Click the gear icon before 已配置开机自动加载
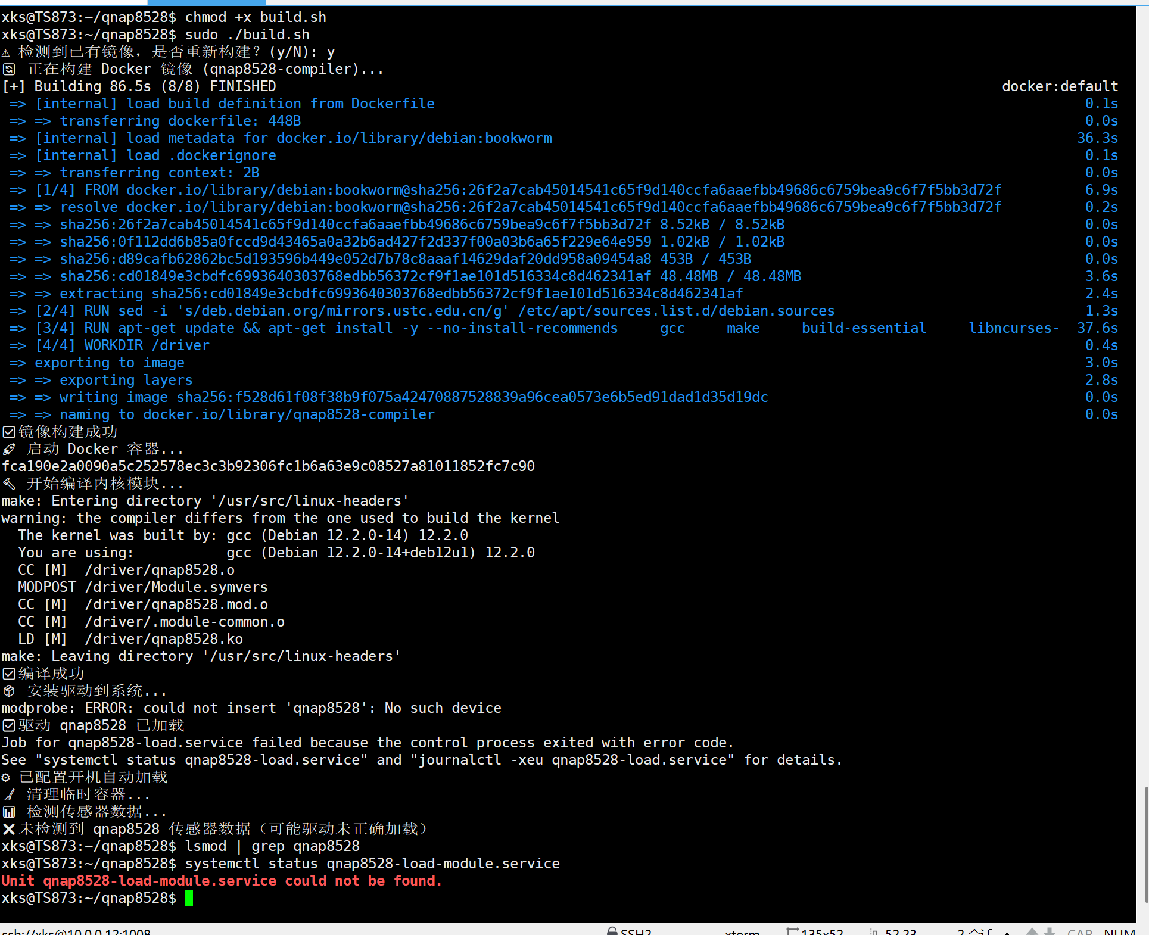The height and width of the screenshot is (935, 1149). [x=6, y=777]
